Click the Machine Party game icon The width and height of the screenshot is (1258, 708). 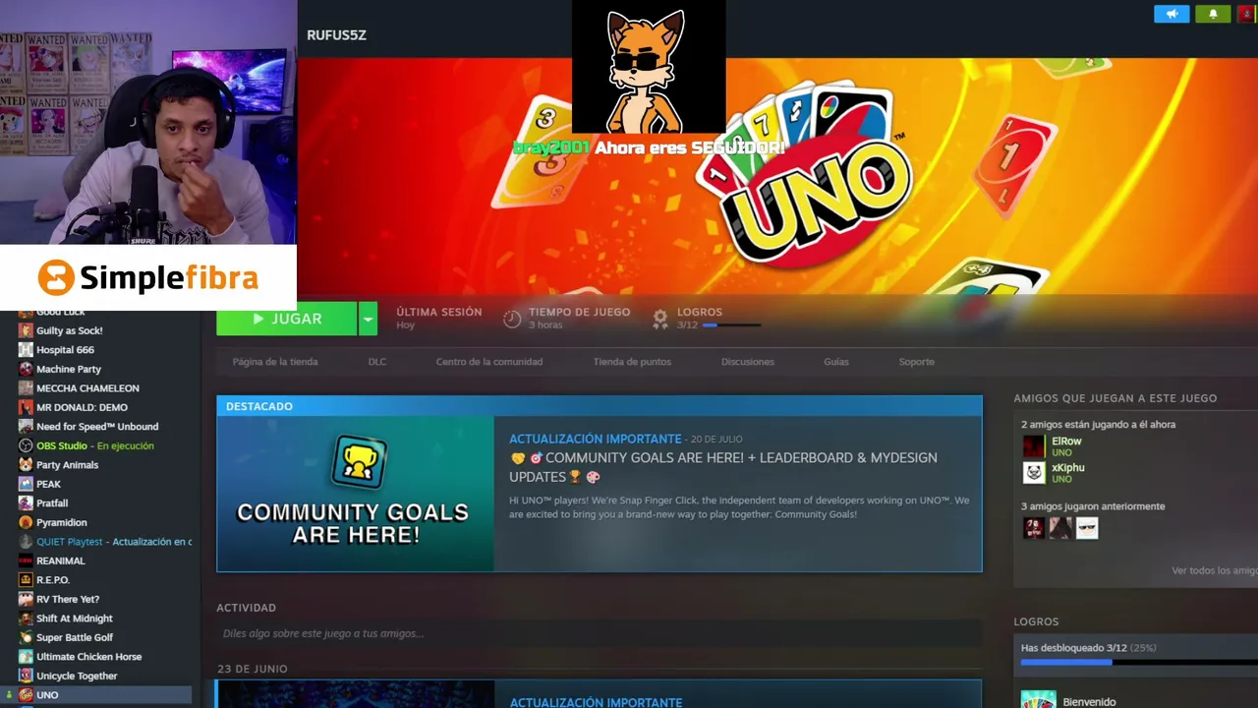(x=26, y=369)
